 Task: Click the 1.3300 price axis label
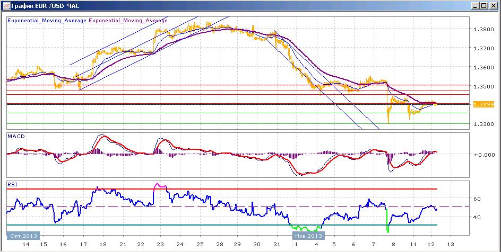[483, 124]
